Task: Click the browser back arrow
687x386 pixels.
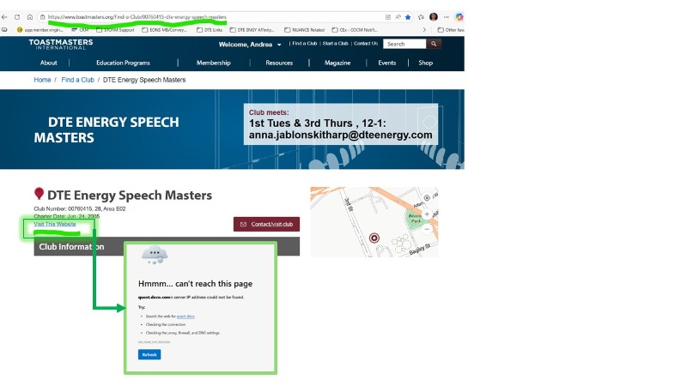Action: click(x=6, y=16)
